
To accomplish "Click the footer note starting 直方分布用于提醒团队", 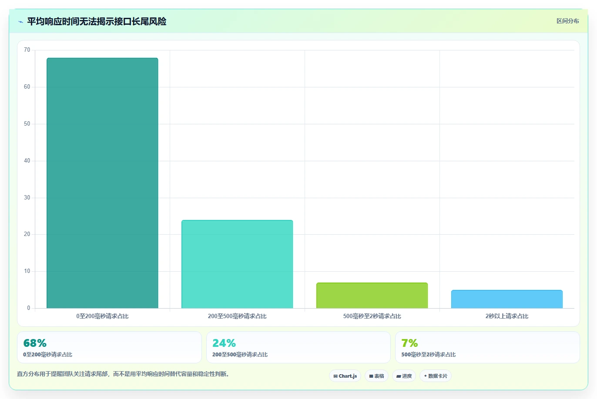I will tap(123, 374).
